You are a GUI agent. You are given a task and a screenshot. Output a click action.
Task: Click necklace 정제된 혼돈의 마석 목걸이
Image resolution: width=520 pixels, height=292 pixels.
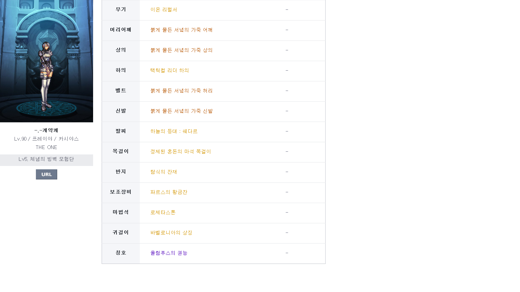pyautogui.click(x=181, y=152)
